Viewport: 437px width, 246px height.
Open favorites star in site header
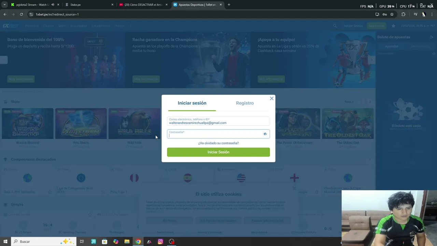[x=394, y=26]
